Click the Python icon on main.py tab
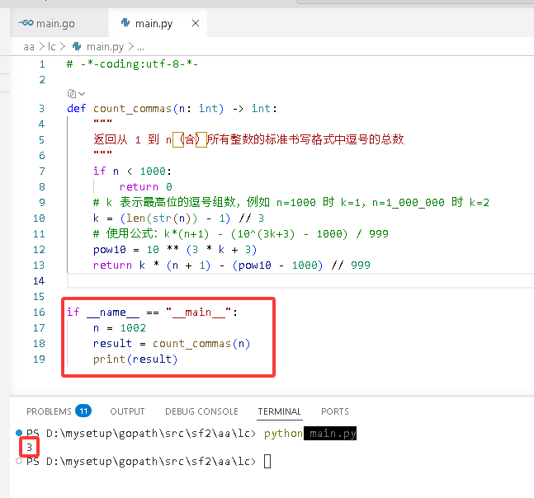The image size is (534, 498). point(125,23)
